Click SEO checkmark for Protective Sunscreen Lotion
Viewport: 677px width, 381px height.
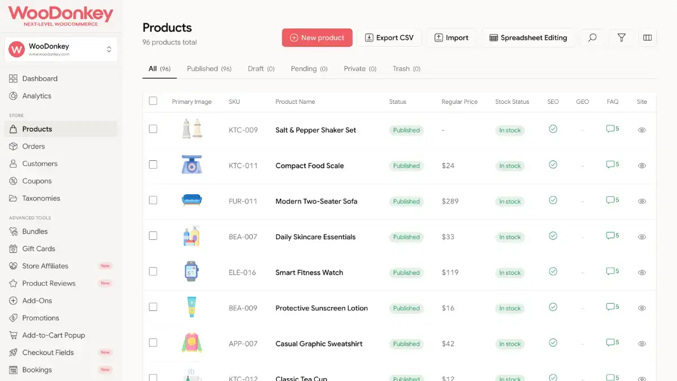point(553,307)
